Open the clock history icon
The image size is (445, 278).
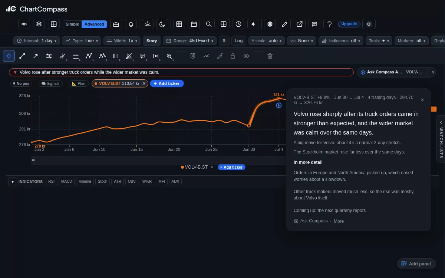coord(238,24)
